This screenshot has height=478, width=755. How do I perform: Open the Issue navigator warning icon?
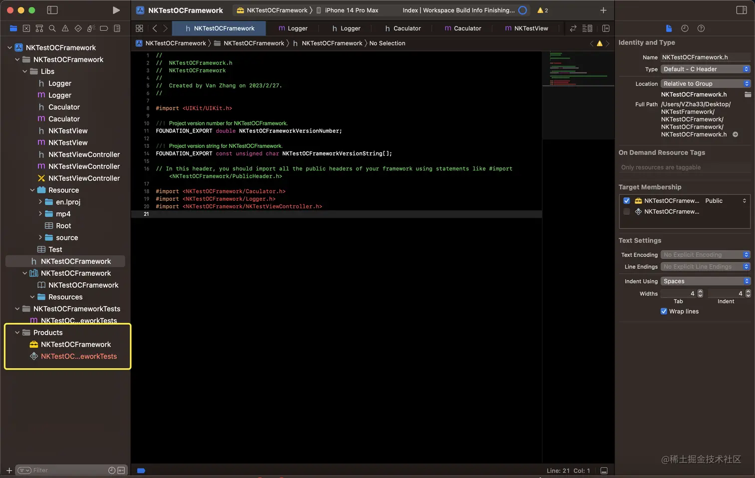click(x=65, y=28)
